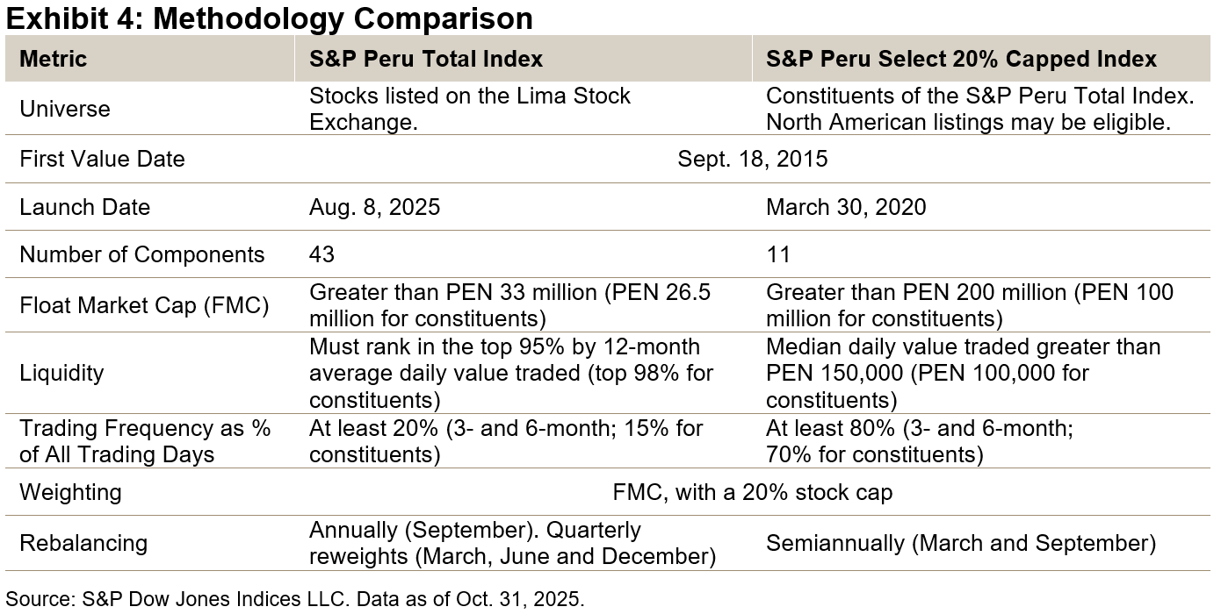Click the PEN 200 million market cap cell
Viewport: 1221px width, 614px height.
pyautogui.click(x=969, y=304)
